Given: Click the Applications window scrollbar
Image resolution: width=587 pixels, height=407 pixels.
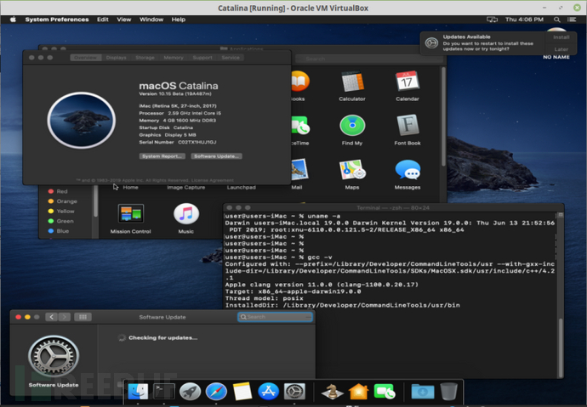Looking at the screenshot, I should tap(443, 116).
